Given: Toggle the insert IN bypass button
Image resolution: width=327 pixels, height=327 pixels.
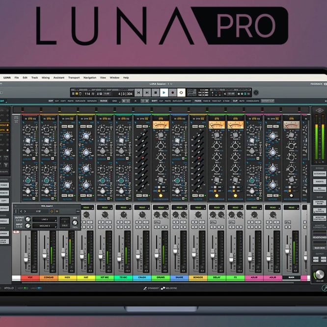Looking at the screenshot, I should pyautogui.click(x=57, y=212).
